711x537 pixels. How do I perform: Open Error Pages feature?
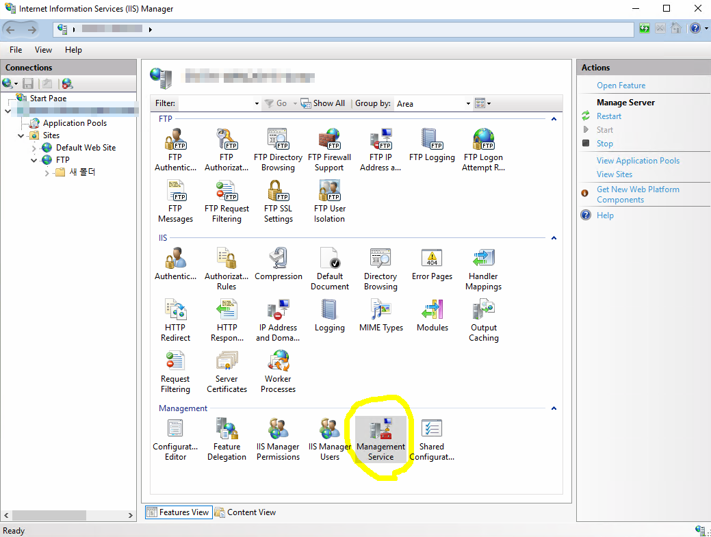point(432,264)
